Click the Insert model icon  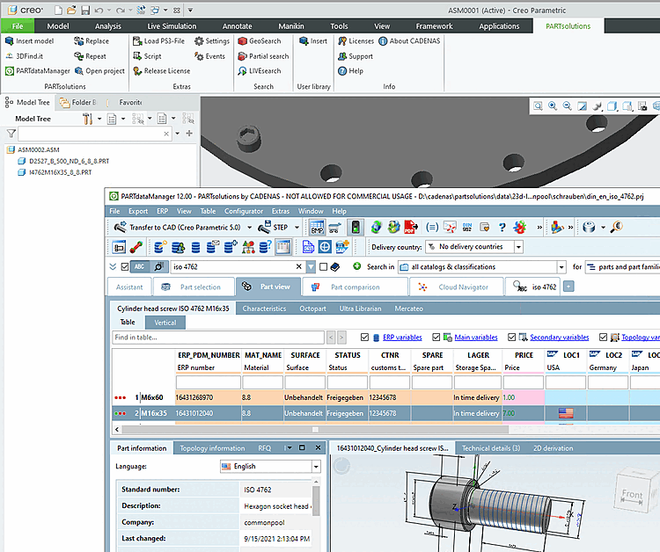pyautogui.click(x=10, y=41)
